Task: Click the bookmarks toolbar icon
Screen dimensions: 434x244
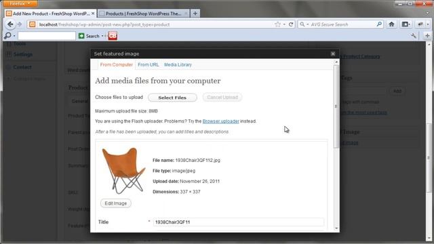Action: 405,24
